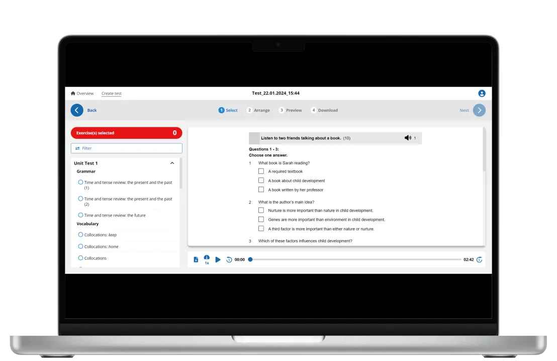Image resolution: width=557 pixels, height=361 pixels.
Task: Click the blue Back arrow icon
Action: (x=77, y=110)
